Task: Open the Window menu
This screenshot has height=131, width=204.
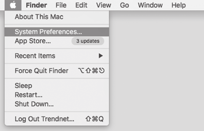Action: (150, 5)
